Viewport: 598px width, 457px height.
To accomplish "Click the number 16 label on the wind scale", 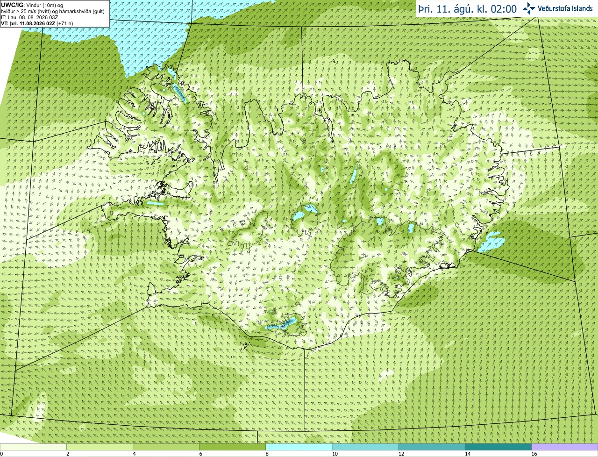I will click(x=534, y=454).
